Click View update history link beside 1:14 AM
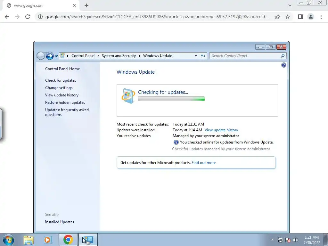Image resolution: width=328 pixels, height=246 pixels. click(x=221, y=130)
